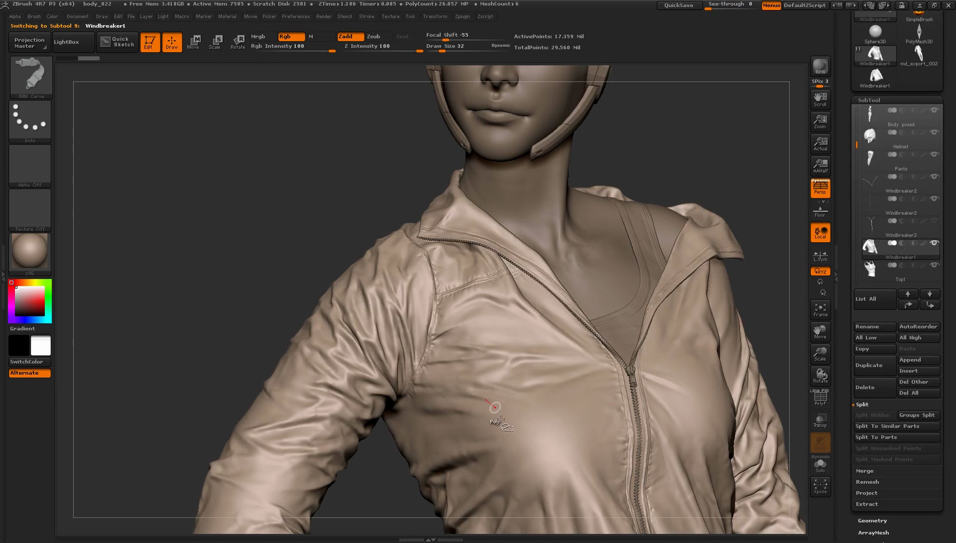Image resolution: width=956 pixels, height=543 pixels.
Task: Open the Projection Master dropdown
Action: coord(28,42)
